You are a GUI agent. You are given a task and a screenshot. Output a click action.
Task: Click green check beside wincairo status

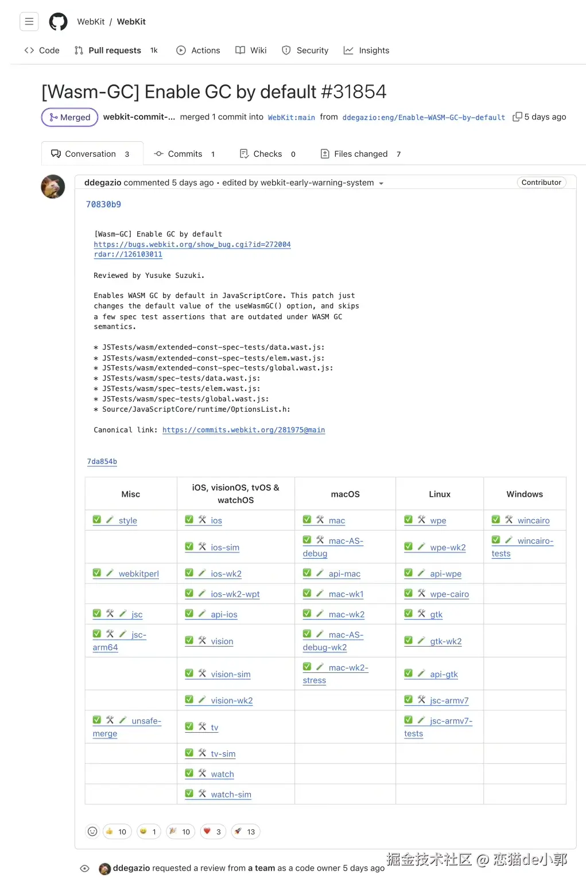pos(496,520)
